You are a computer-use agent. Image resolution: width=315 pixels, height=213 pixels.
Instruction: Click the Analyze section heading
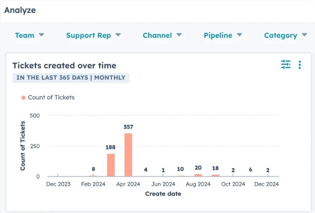(x=20, y=10)
